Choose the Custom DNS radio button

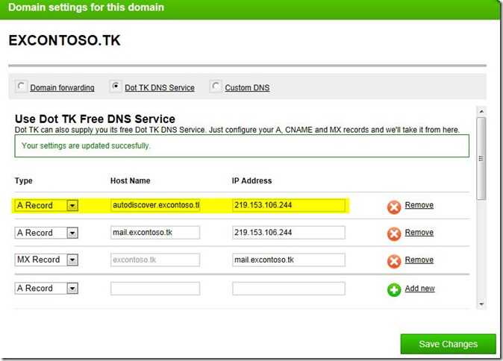tap(216, 87)
